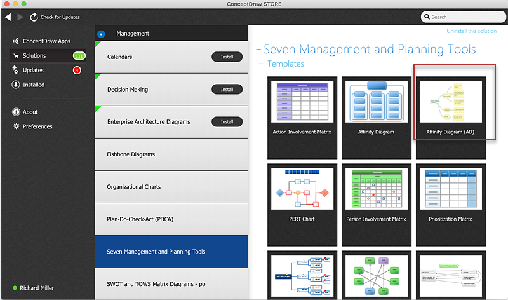508x300 pixels.
Task: Select the Enterprise Architecture Diagrams row
Action: click(171, 121)
